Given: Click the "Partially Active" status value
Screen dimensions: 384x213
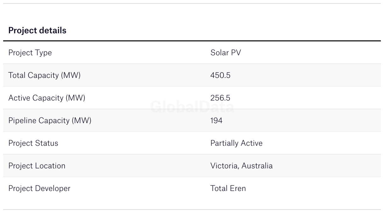Looking at the screenshot, I should 236,143.
